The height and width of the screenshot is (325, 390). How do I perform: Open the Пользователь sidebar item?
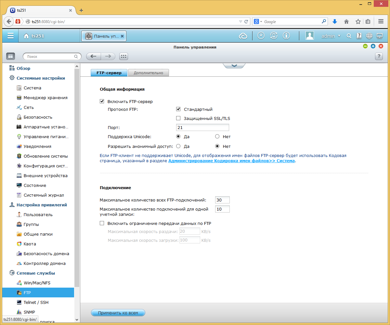[34, 214]
